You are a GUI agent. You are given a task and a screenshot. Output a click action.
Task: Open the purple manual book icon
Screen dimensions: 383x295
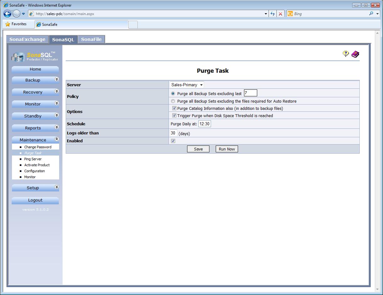pyautogui.click(x=355, y=54)
